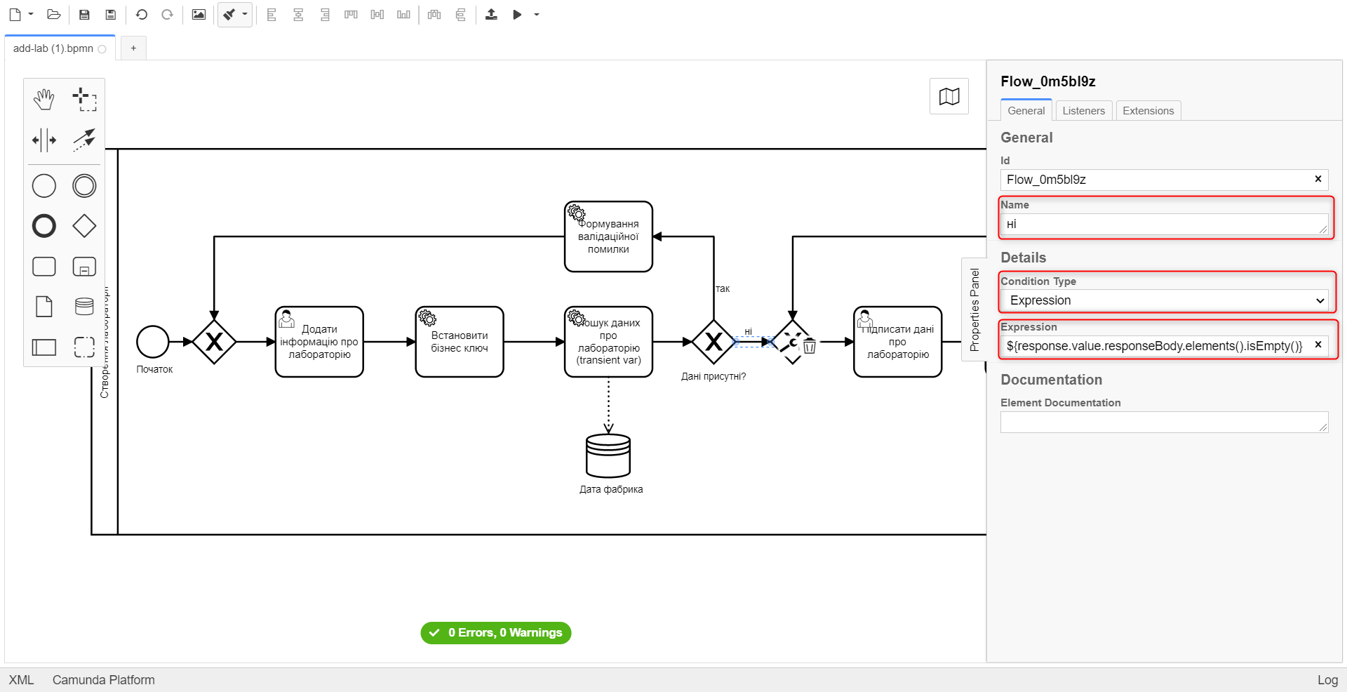Switch to the XML view
This screenshot has height=692, width=1347.
point(21,680)
